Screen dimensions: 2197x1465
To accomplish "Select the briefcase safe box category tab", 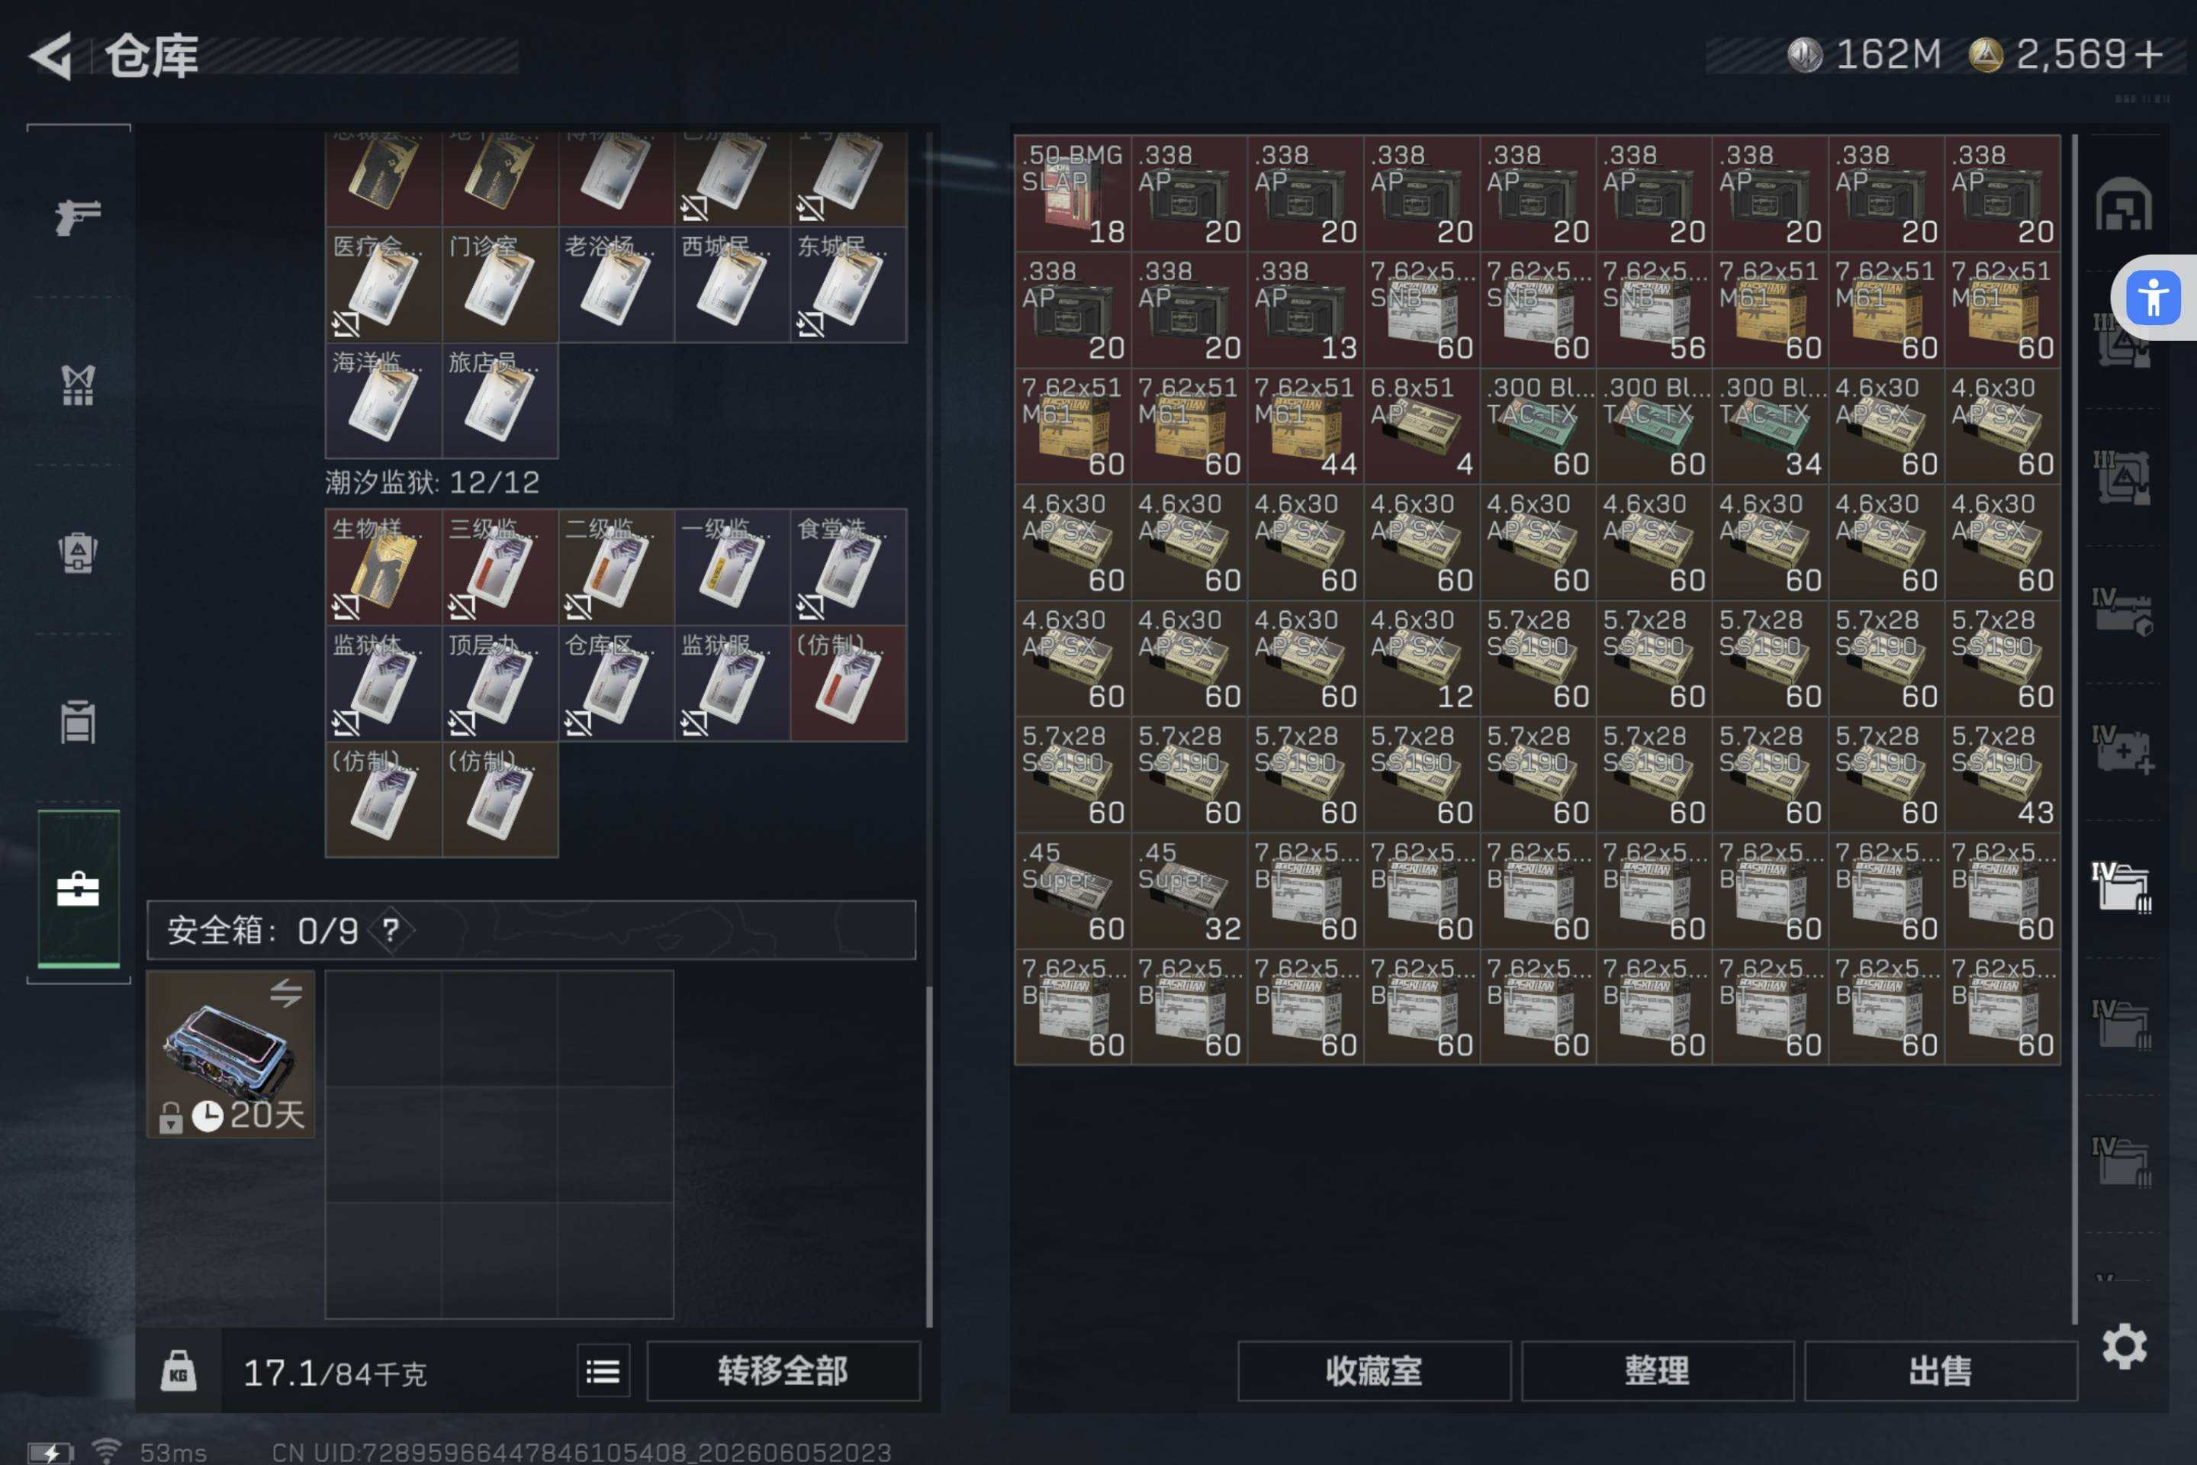I will click(x=79, y=887).
